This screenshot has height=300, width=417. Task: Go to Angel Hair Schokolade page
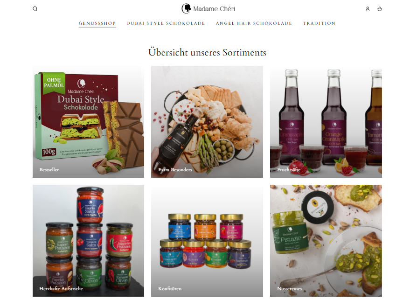point(254,23)
